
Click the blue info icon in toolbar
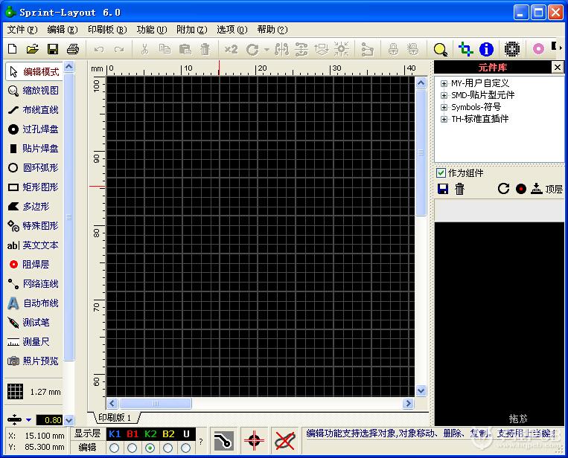(486, 50)
